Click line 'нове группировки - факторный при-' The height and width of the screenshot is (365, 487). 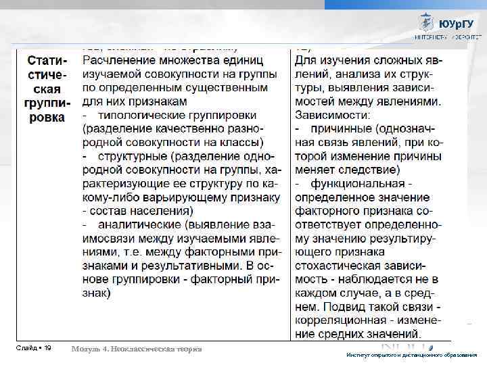(181, 280)
